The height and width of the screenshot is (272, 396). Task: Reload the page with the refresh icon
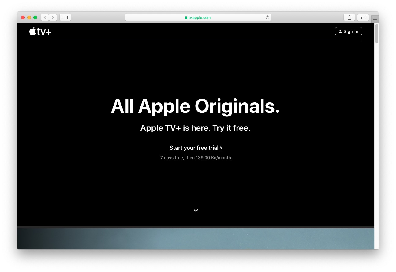coord(267,17)
